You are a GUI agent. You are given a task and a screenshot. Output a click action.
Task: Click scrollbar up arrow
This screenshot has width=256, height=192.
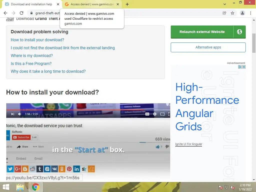[254, 20]
